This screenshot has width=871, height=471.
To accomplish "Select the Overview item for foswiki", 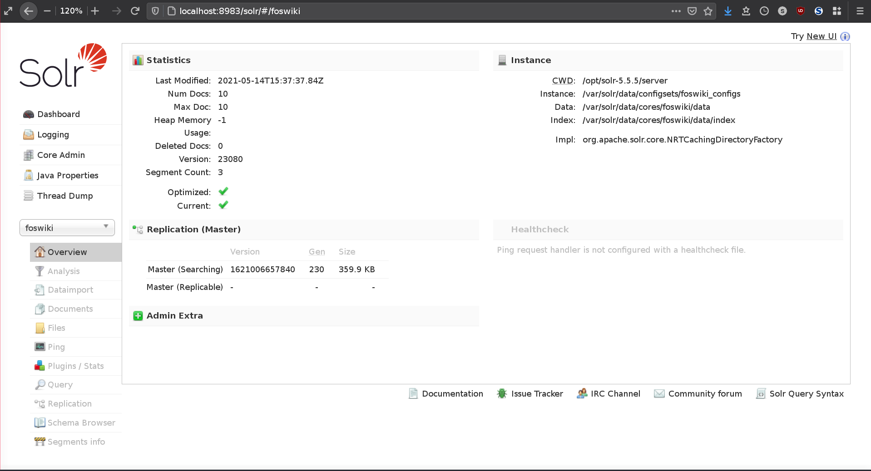I will point(76,252).
